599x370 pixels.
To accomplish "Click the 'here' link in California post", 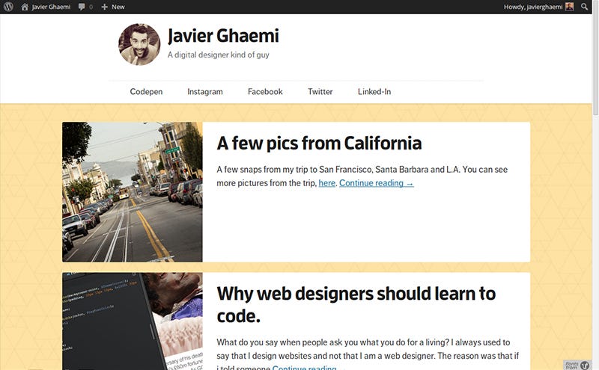I will click(327, 183).
